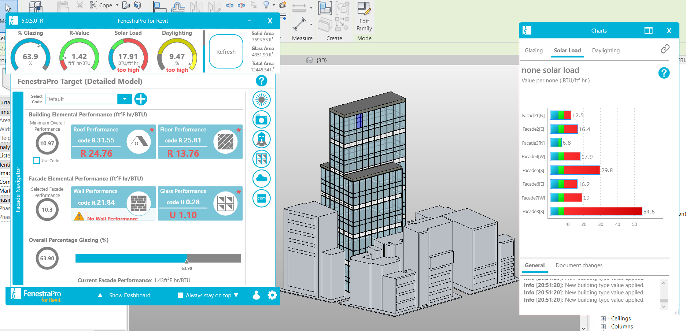Image resolution: width=686 pixels, height=331 pixels.
Task: Click the Select Code input field
Action: coord(81,99)
